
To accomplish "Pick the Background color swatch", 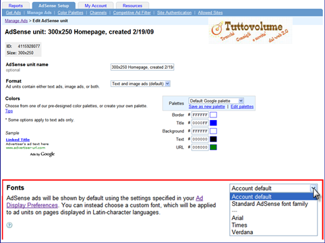I will (213, 131).
